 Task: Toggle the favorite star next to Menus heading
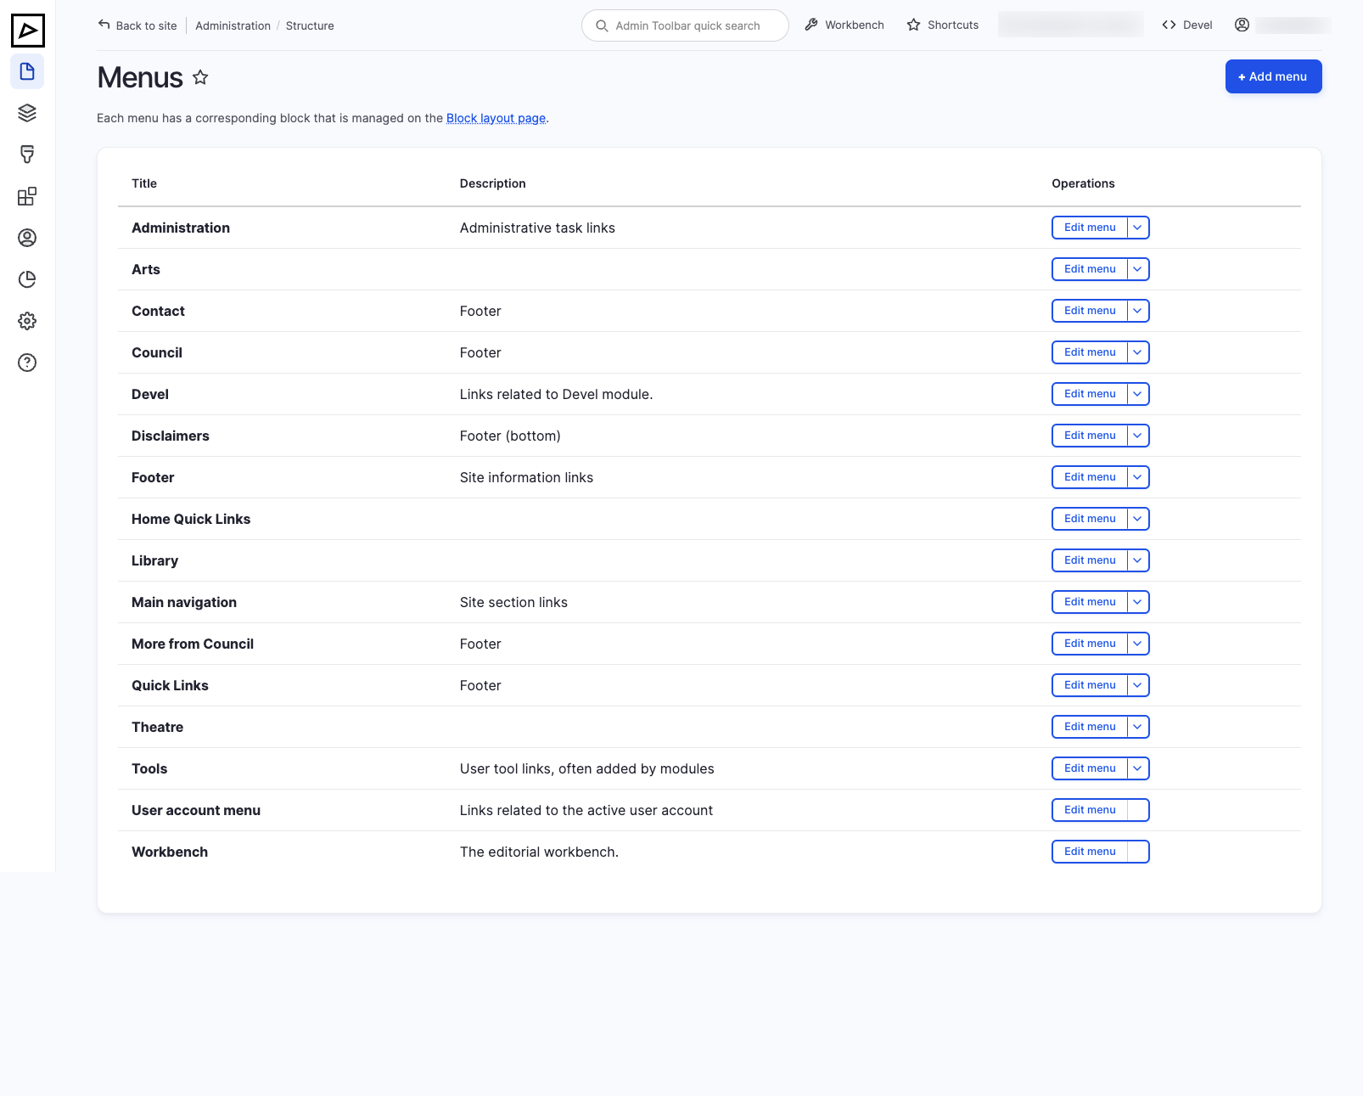pyautogui.click(x=200, y=77)
